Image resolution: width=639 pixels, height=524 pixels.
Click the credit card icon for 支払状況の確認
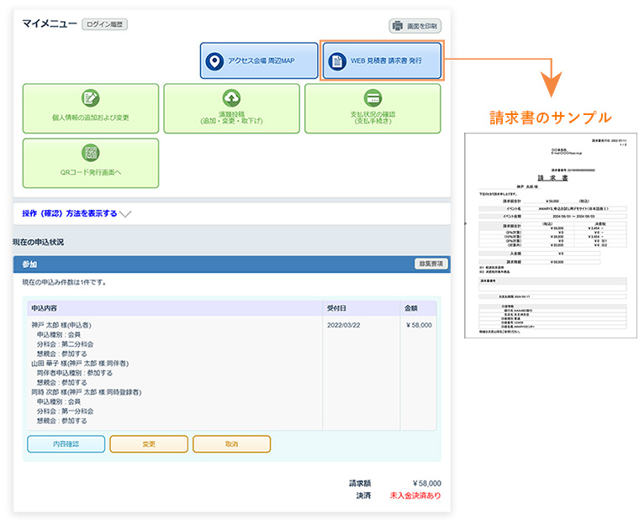[x=372, y=98]
